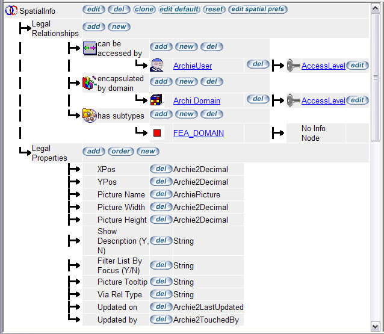The height and width of the screenshot is (334, 384).
Task: Click the 'edit default' button
Action: 179,10
